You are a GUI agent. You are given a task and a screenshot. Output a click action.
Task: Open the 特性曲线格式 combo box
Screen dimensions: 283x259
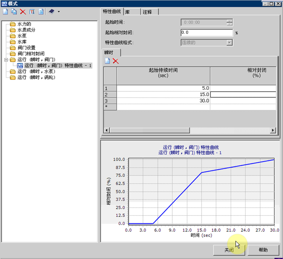pos(229,43)
